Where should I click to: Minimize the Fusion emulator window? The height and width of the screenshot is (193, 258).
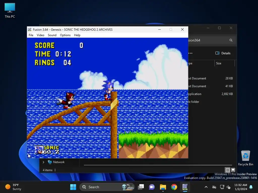point(159,30)
